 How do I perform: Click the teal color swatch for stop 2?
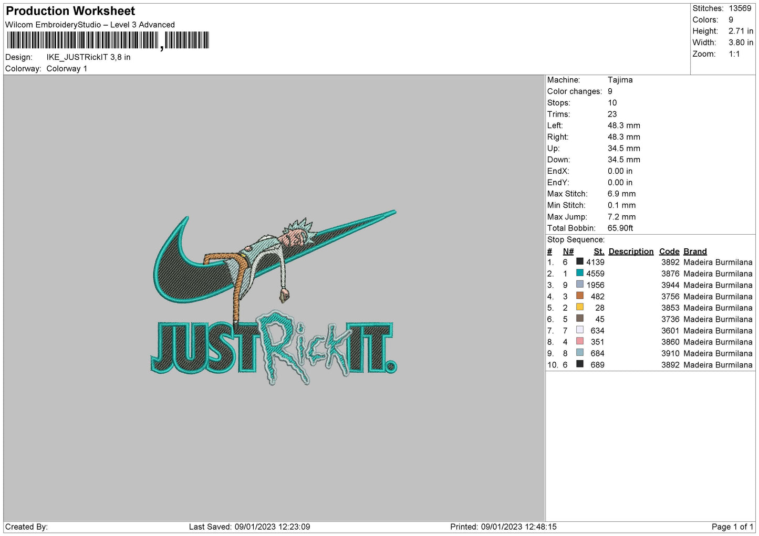pos(579,273)
